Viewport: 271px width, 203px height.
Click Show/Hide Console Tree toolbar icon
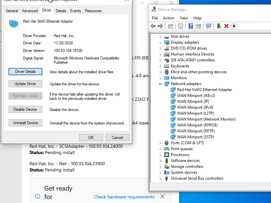click(x=170, y=26)
